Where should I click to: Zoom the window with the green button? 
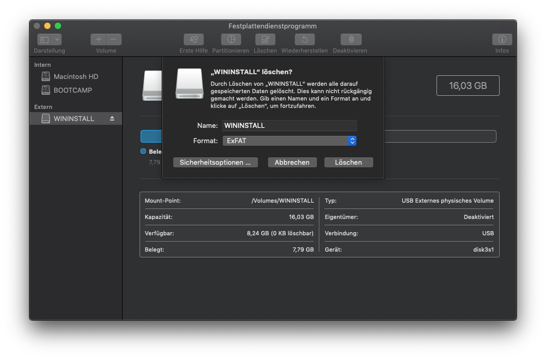click(x=58, y=26)
